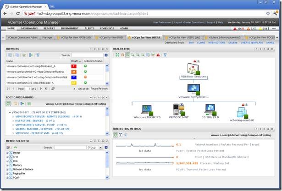Viewport: 282px width, 191px height.
Task: Click the yellow warning alerts count icon
Action: pos(260,29)
